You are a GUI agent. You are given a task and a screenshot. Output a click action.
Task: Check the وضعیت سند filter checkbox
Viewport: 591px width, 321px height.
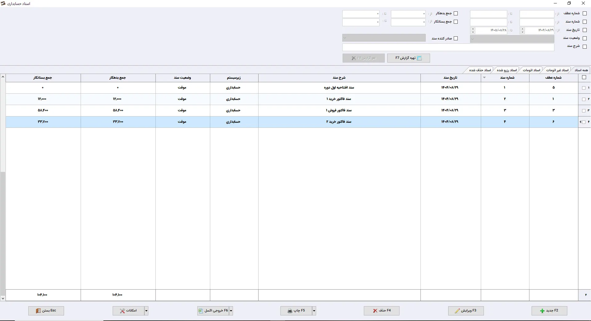point(585,38)
